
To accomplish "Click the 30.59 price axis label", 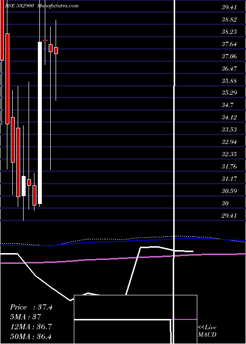I will point(229,191).
